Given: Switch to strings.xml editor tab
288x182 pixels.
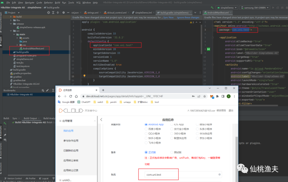Looking at the screenshot, I should [x=93, y=13].
